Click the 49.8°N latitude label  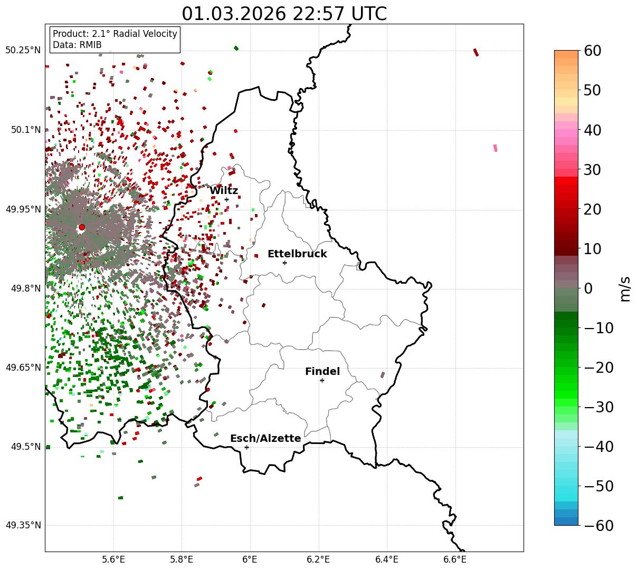[25, 288]
